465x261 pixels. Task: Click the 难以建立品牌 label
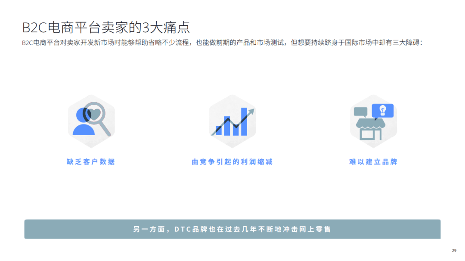373,162
